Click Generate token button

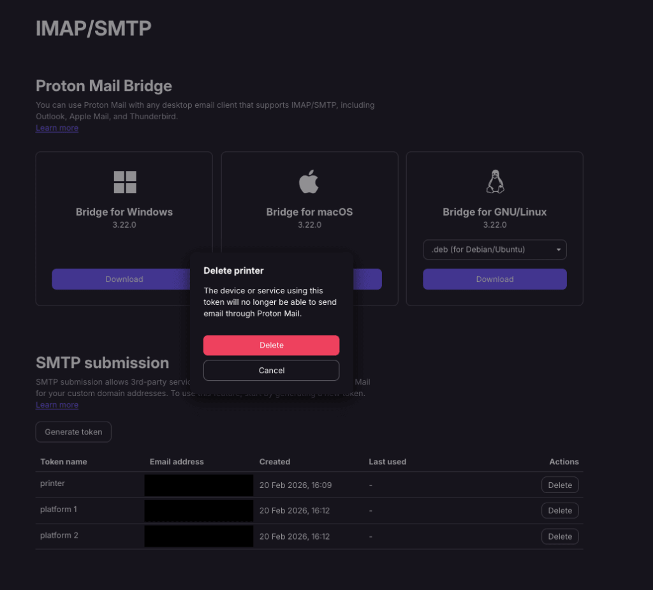pos(73,432)
